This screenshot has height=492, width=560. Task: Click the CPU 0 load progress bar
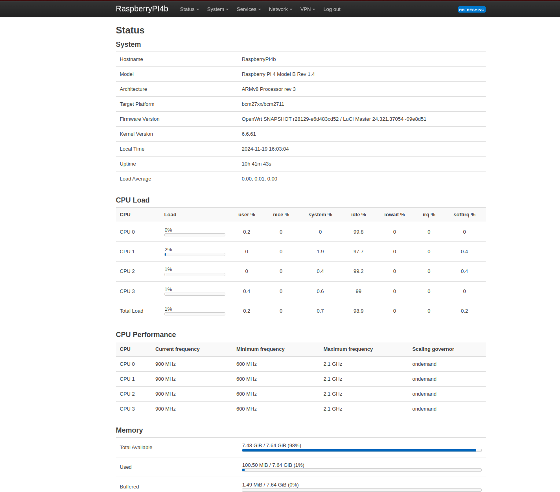195,235
